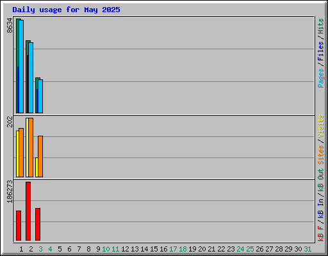The width and height of the screenshot is (328, 256).
Task: Click the blue kB In legend label
Action: point(321,208)
